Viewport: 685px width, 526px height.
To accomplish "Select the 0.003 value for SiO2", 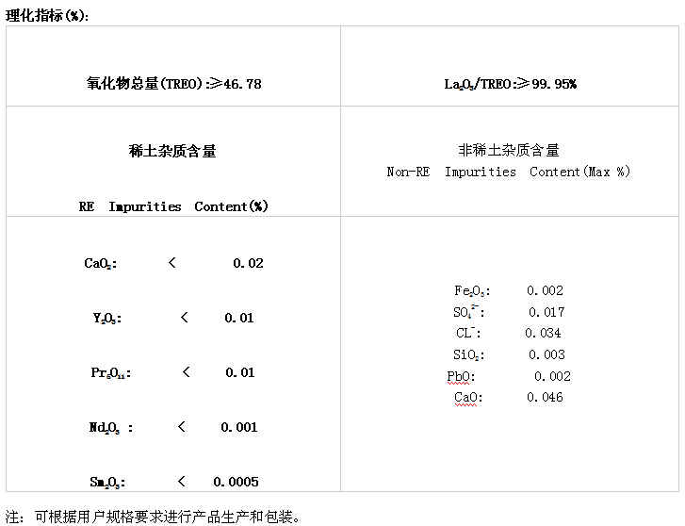I will coord(546,355).
